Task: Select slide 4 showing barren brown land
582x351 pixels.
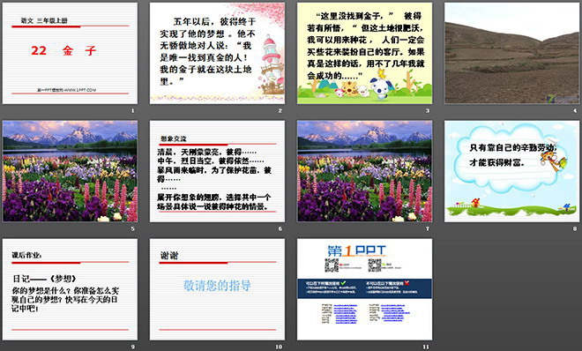Action: point(511,53)
